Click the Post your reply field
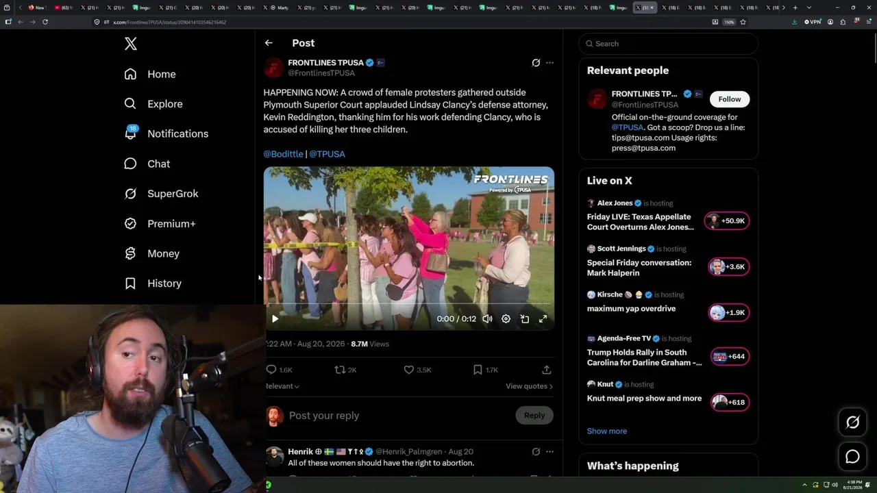 (397, 416)
